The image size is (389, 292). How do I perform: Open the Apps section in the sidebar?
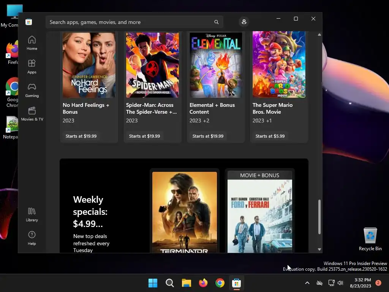pyautogui.click(x=32, y=67)
